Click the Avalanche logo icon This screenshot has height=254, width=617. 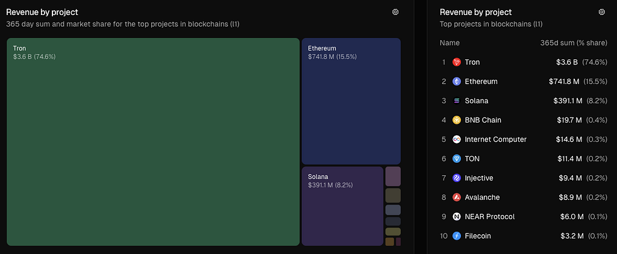coord(457,197)
